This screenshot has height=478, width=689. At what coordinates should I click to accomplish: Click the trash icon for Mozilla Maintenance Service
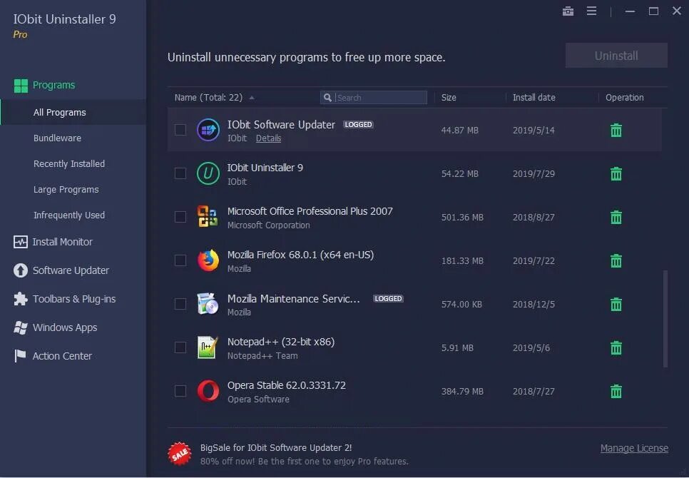616,304
